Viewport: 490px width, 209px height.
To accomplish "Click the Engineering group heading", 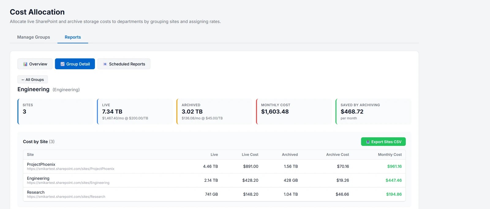I will point(33,89).
